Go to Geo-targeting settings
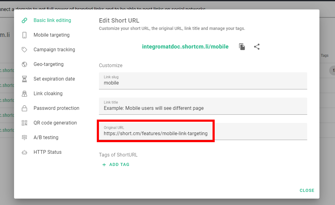 point(49,64)
